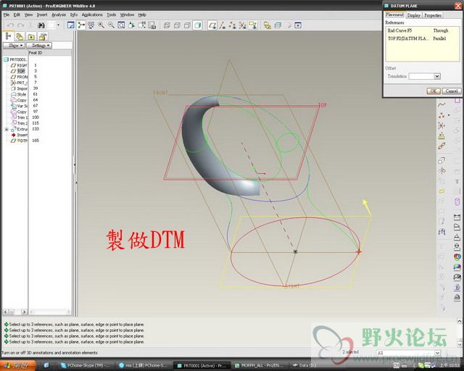Click the Datum Curve tool icon
Screen dimensions: 464x371
tap(442, 105)
